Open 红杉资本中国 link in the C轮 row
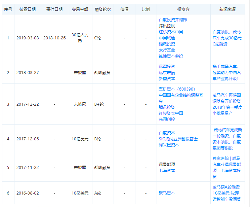 coord(171,32)
